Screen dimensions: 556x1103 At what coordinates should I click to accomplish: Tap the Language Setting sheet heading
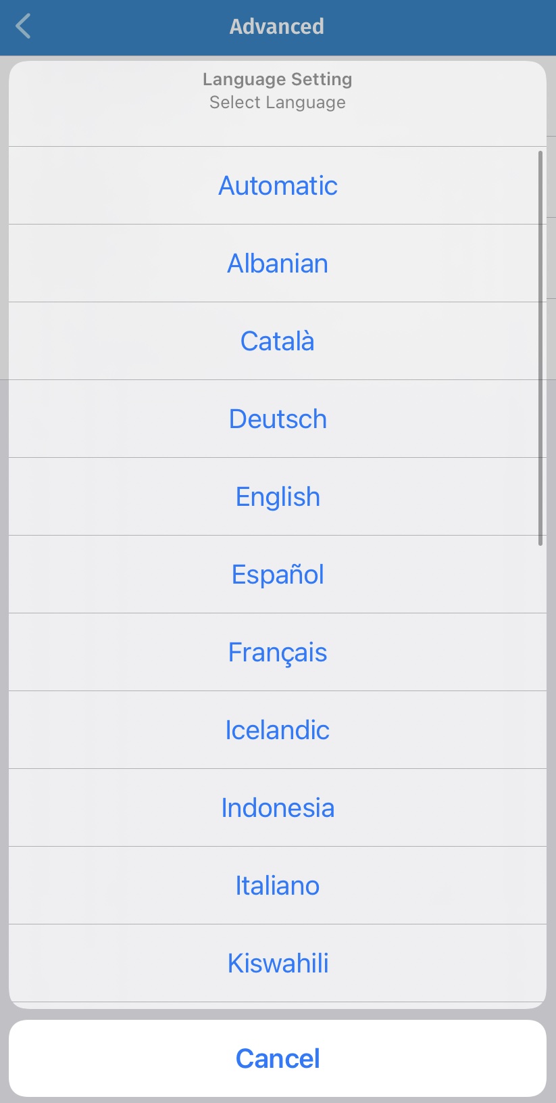[x=277, y=80]
